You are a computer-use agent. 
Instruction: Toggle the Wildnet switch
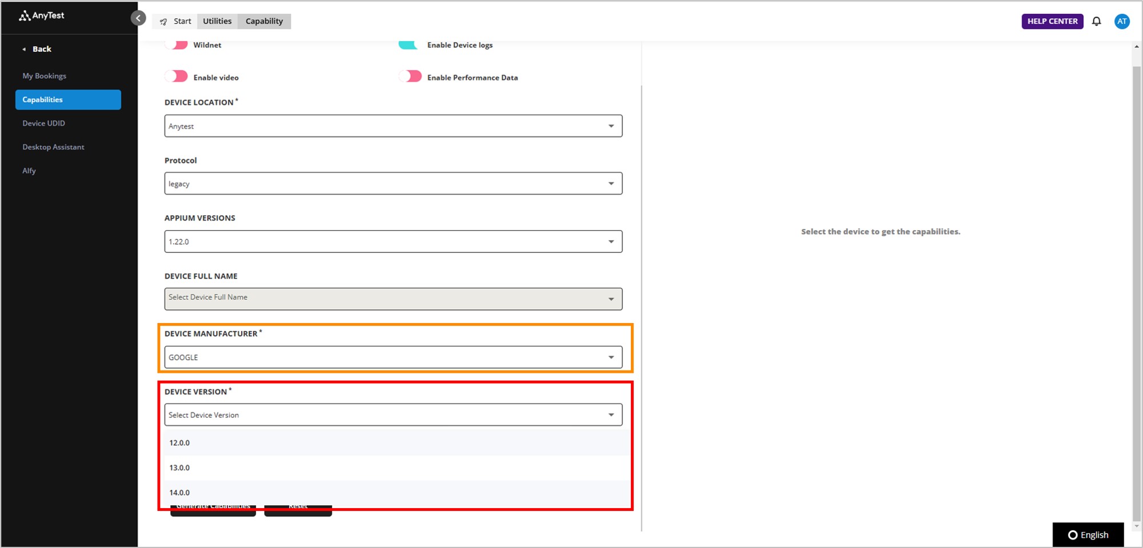coord(176,45)
